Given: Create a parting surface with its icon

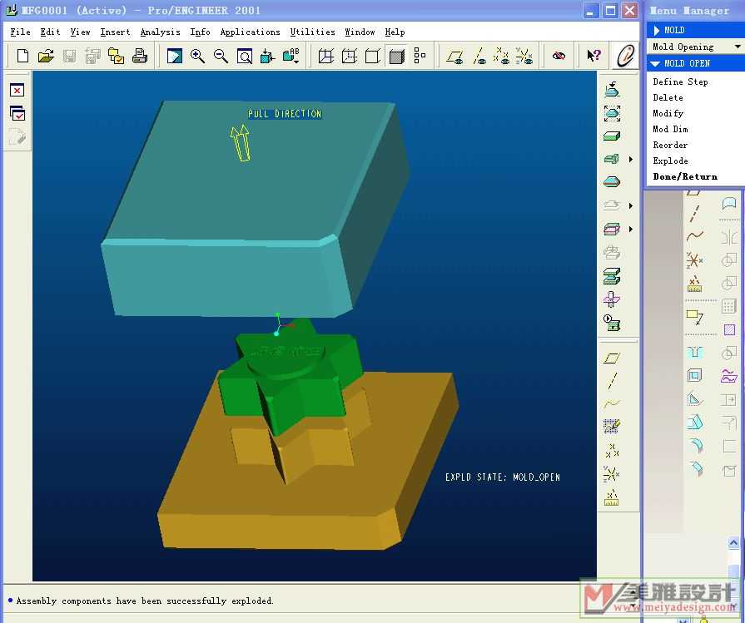Looking at the screenshot, I should point(612,182).
